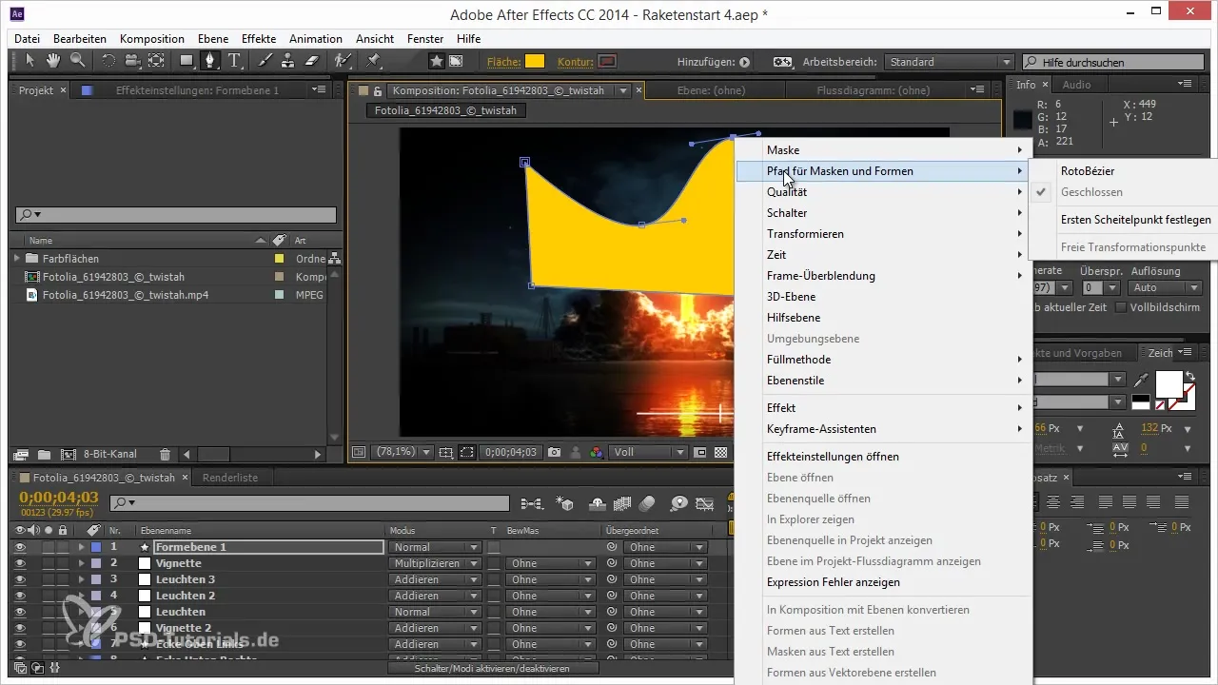Select the Unified Camera tool
1218x685 pixels.
(x=132, y=61)
